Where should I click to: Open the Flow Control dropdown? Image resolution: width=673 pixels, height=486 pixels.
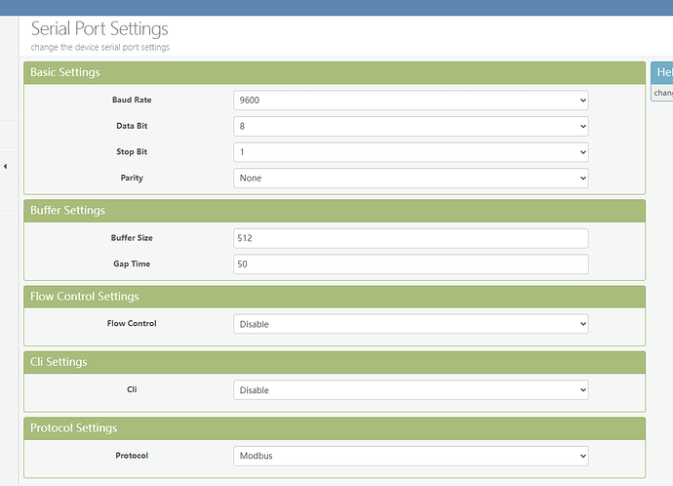[x=411, y=324]
